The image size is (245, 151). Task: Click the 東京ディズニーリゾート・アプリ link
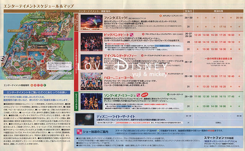(x=219, y=141)
